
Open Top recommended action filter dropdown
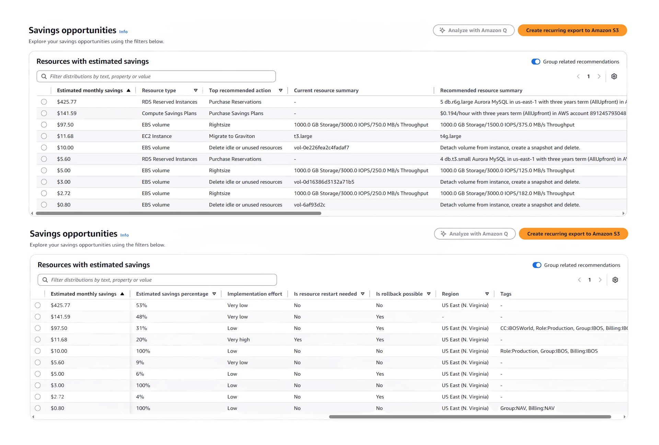[280, 91]
